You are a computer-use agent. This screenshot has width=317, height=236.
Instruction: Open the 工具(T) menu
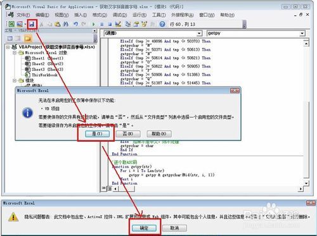(x=159, y=15)
